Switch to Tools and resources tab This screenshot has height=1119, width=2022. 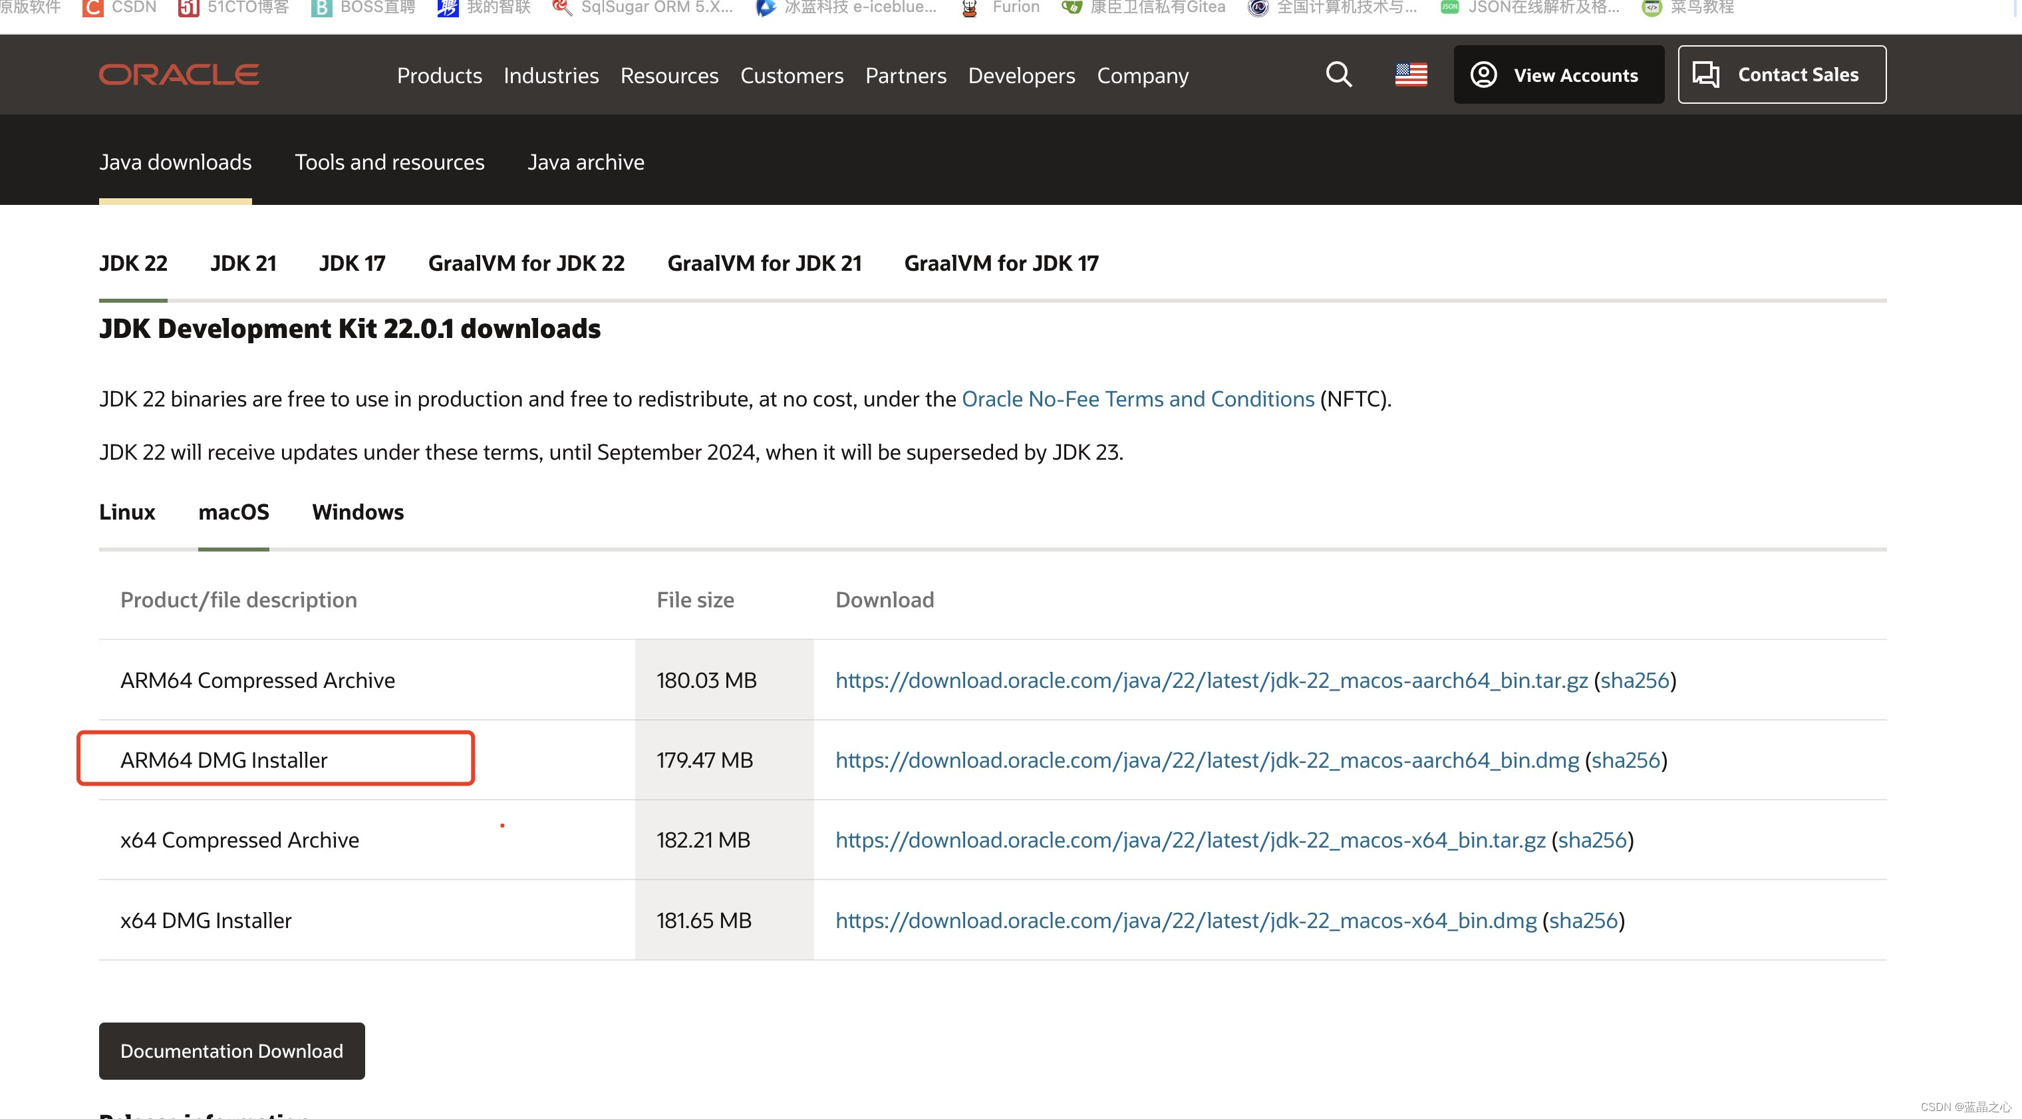point(389,162)
